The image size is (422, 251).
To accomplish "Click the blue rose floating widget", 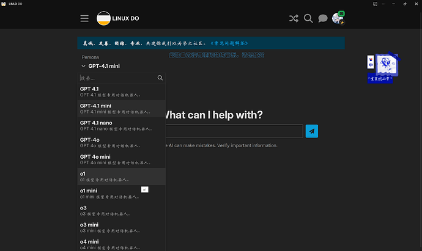I will pos(387,65).
